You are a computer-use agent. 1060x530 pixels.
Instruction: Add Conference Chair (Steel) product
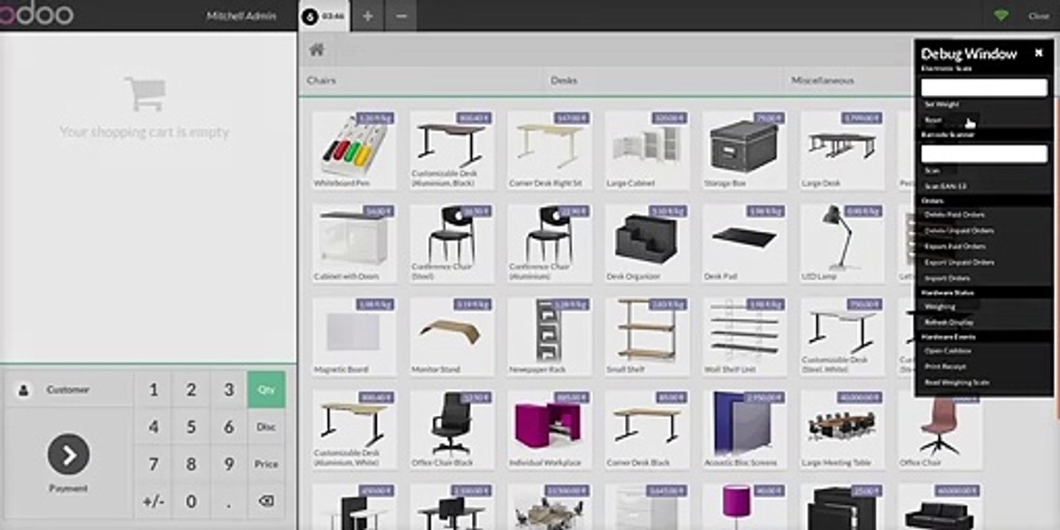[452, 244]
